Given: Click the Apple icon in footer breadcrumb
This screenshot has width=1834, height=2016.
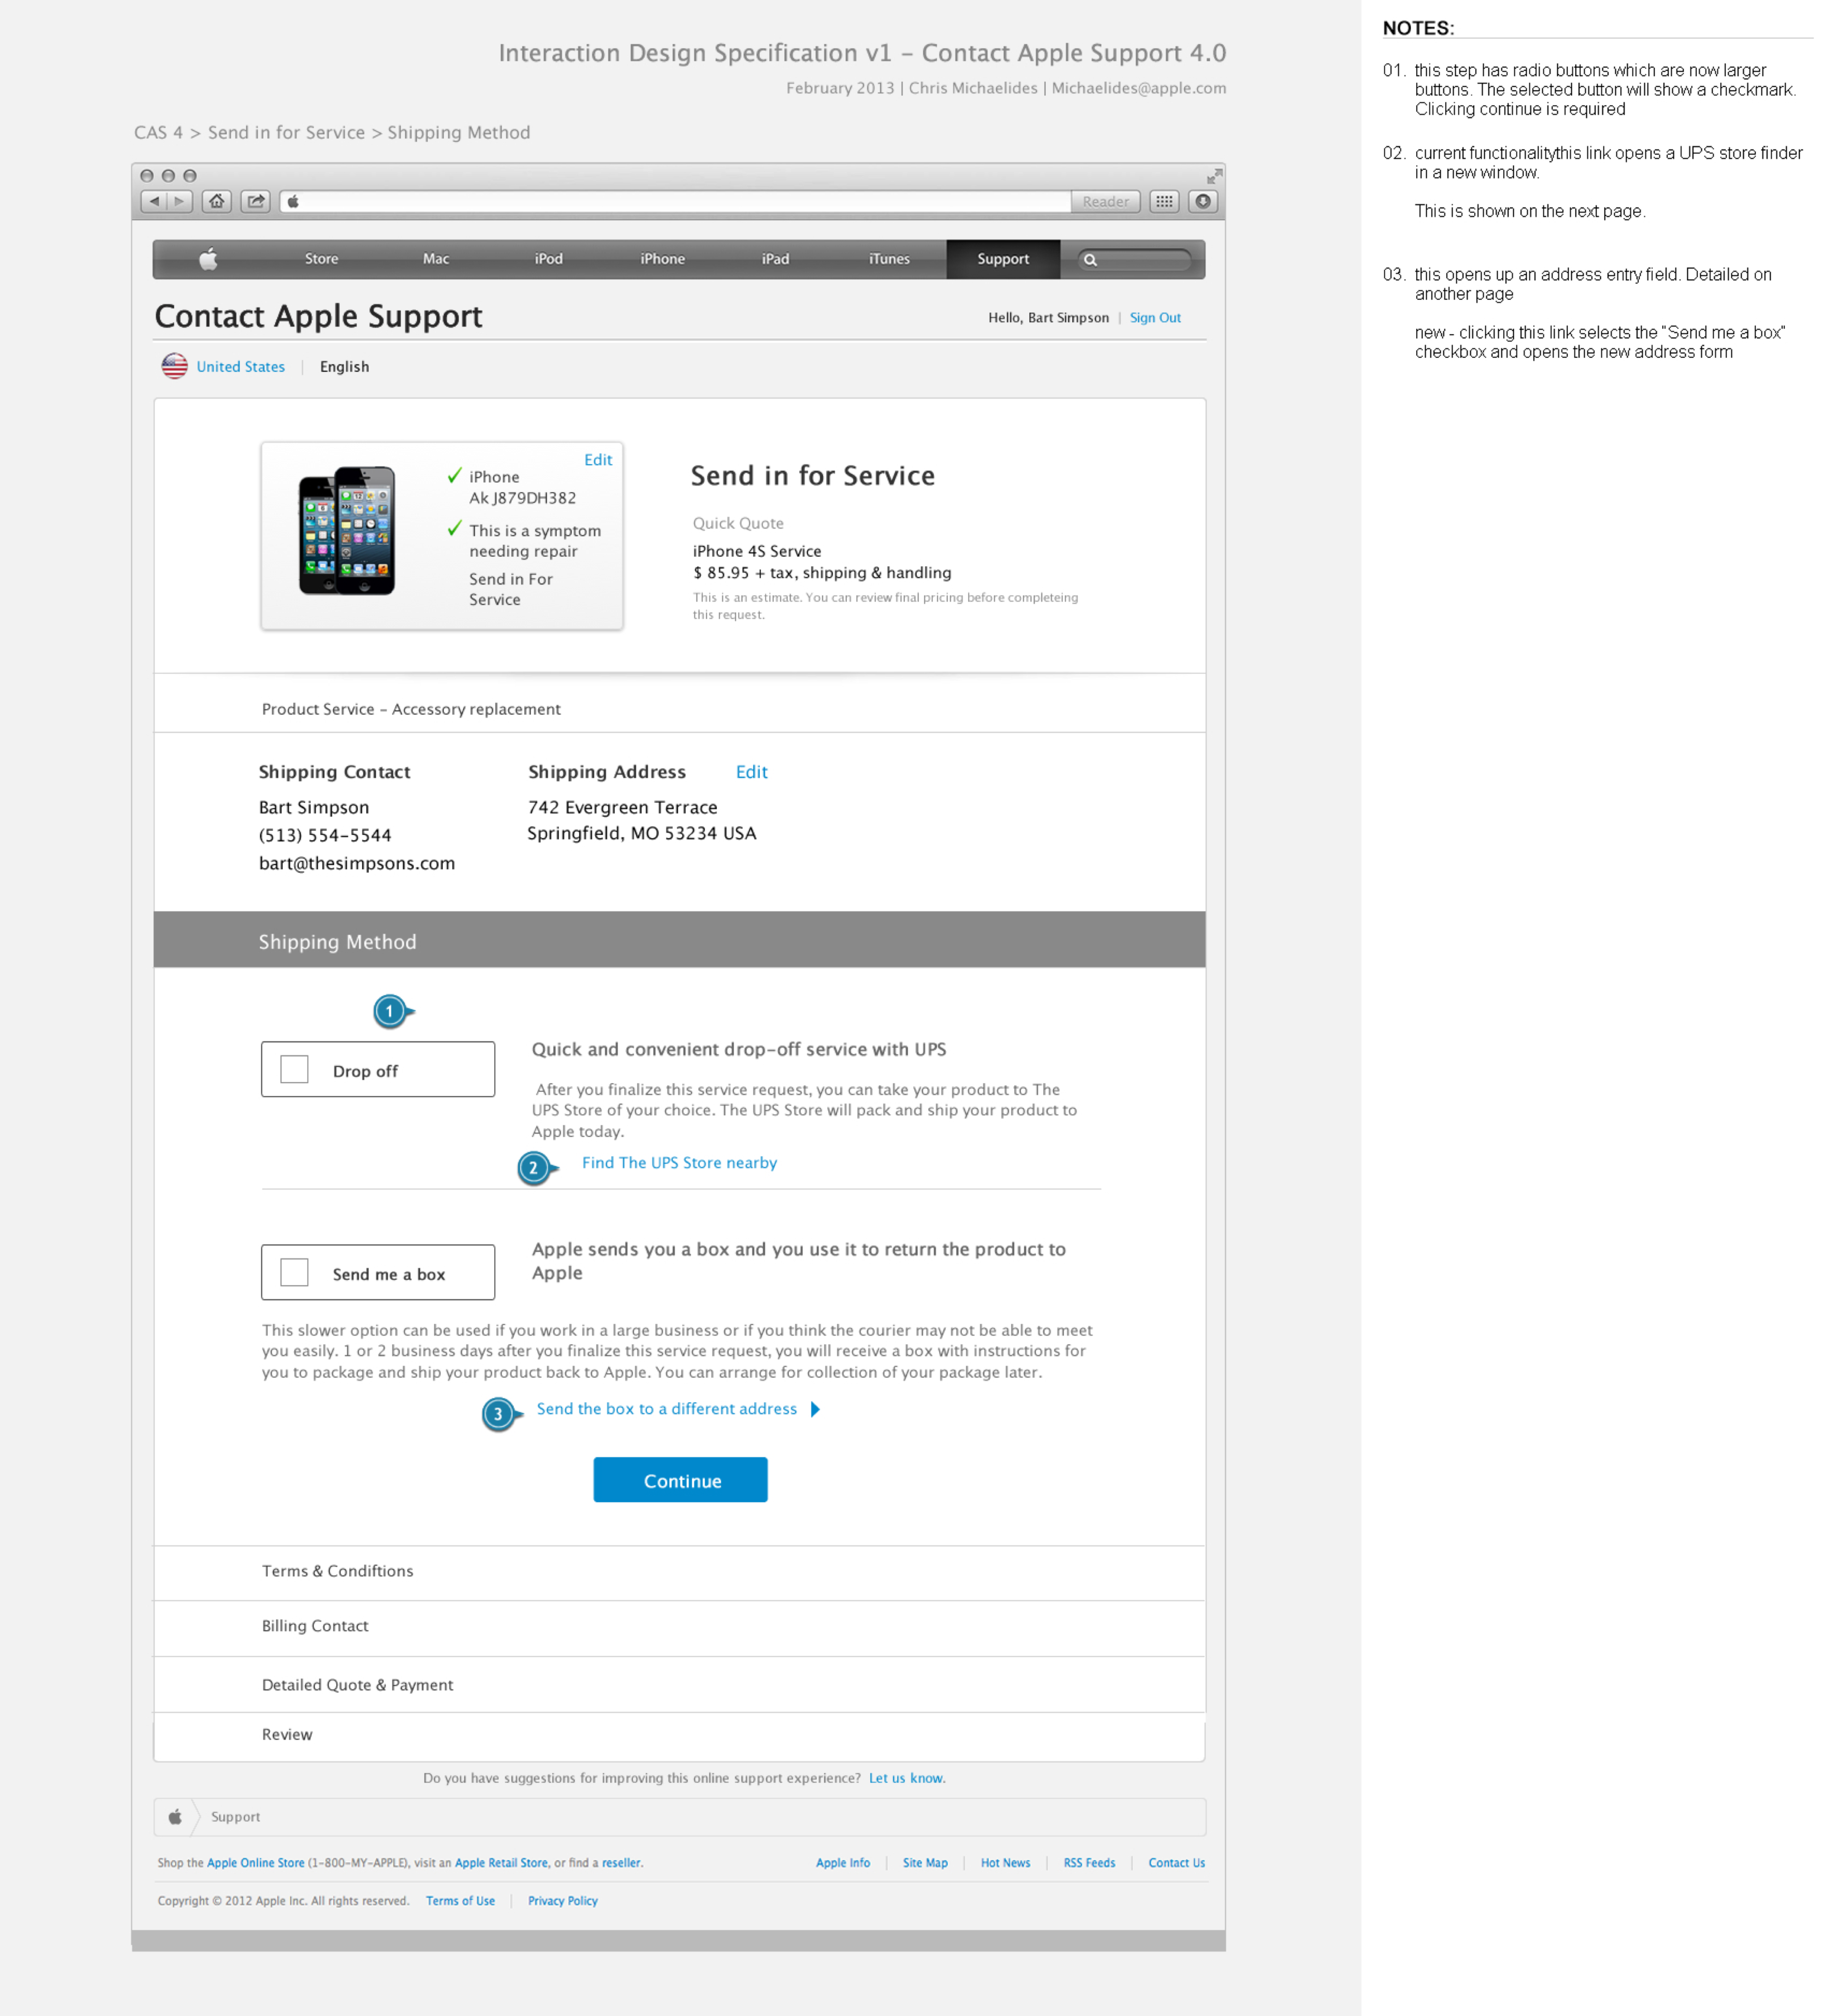Looking at the screenshot, I should pyautogui.click(x=175, y=1817).
